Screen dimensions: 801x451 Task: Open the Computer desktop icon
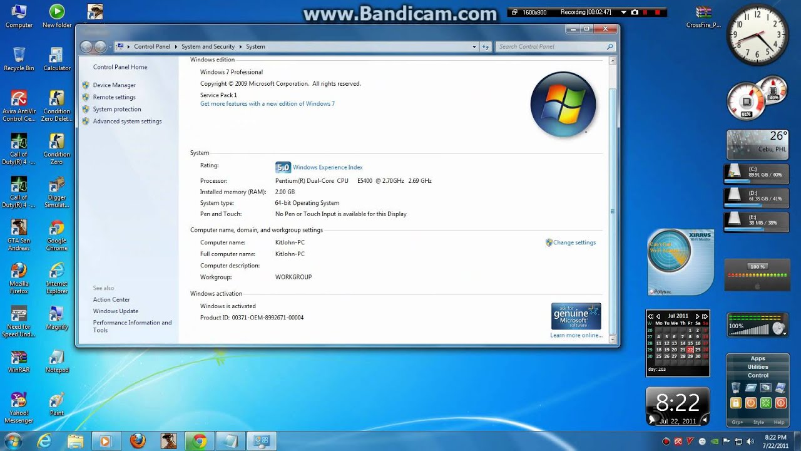click(x=19, y=16)
